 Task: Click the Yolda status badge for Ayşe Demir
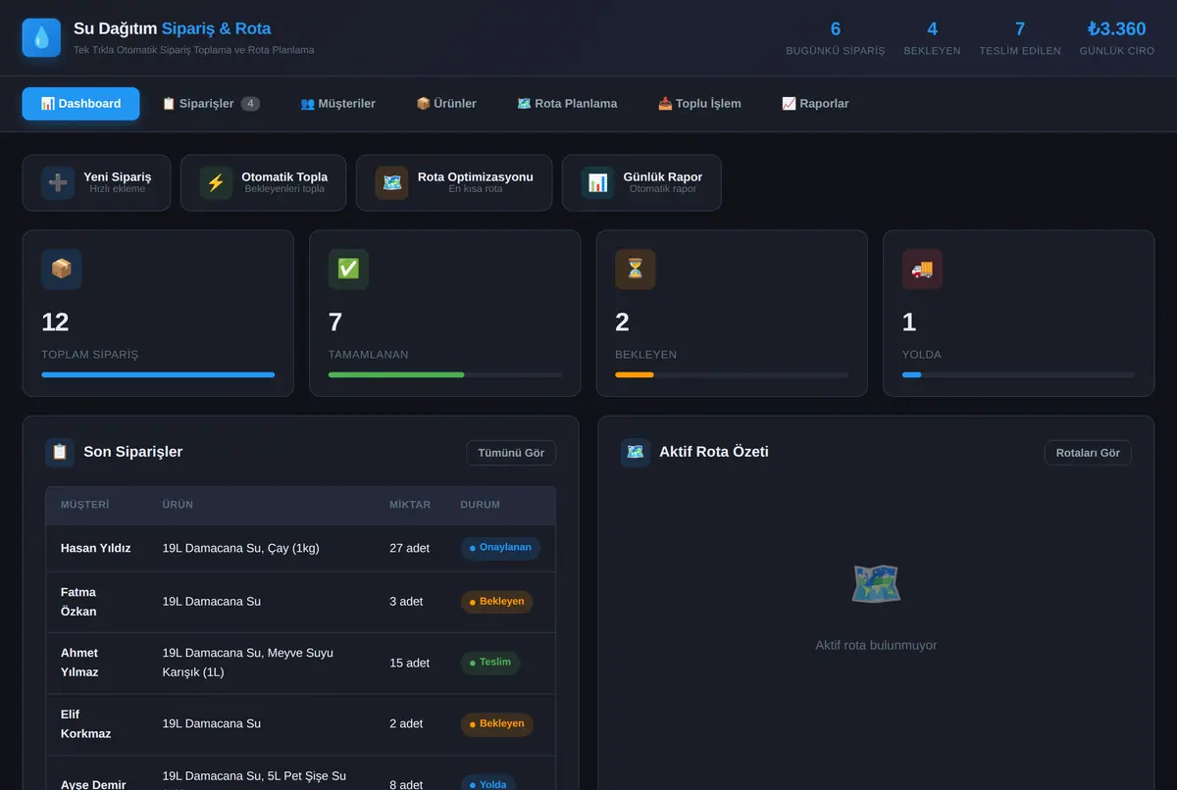(x=488, y=784)
